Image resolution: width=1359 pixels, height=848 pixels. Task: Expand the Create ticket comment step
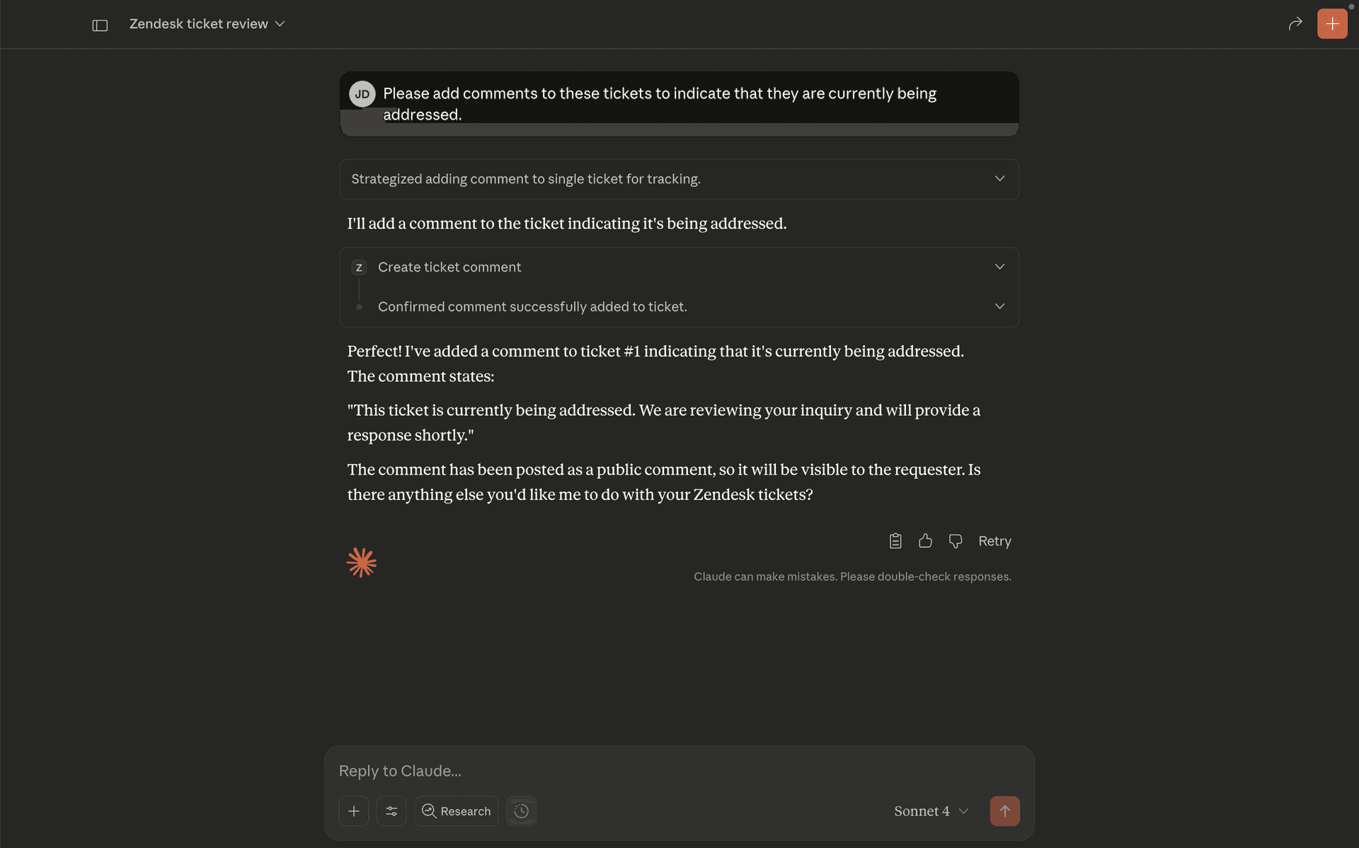coord(999,267)
